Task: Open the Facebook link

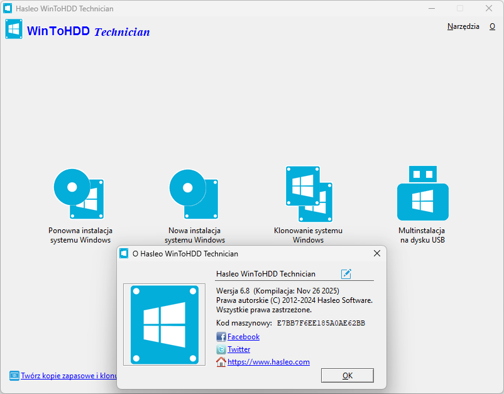Action: pos(243,337)
